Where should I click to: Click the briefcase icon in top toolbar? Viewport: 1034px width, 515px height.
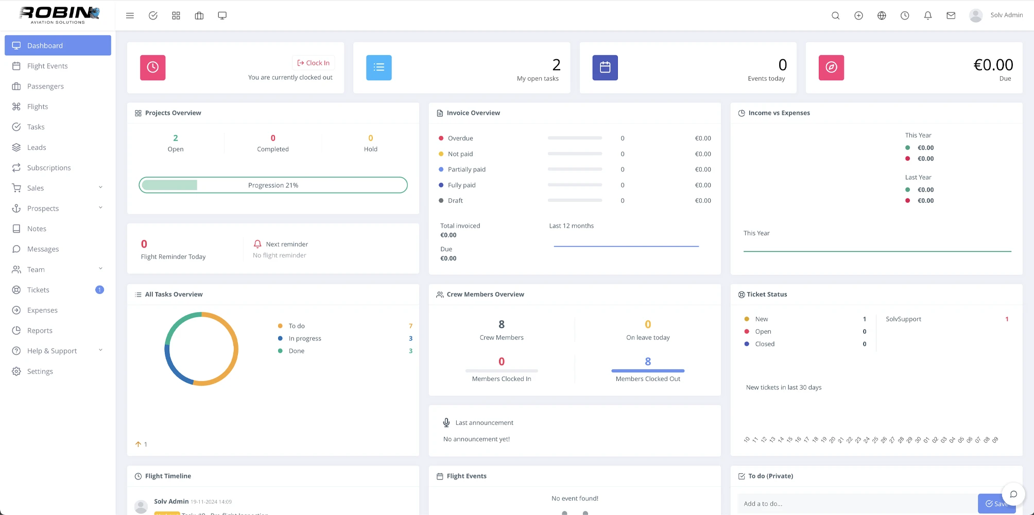click(199, 15)
